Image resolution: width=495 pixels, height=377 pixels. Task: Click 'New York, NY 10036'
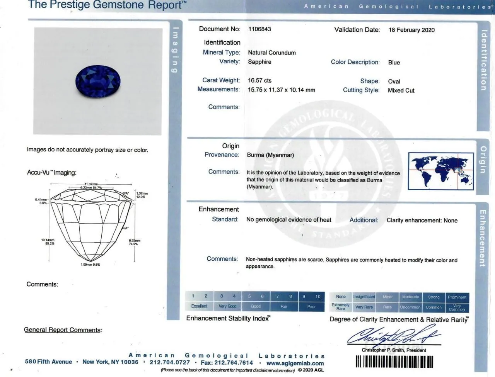click(110, 362)
